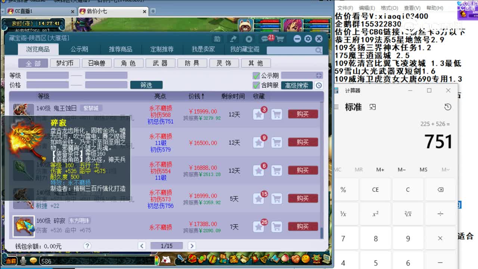The height and width of the screenshot is (269, 478).
Task: Open calculator hamburger menu
Action: click(x=336, y=107)
